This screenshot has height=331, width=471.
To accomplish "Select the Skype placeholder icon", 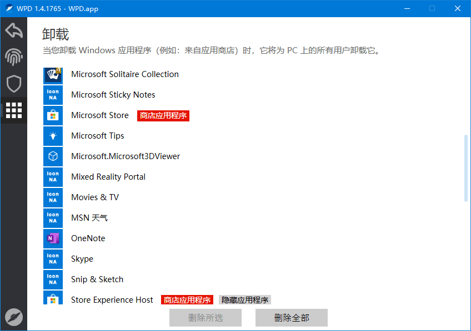I will 53,259.
